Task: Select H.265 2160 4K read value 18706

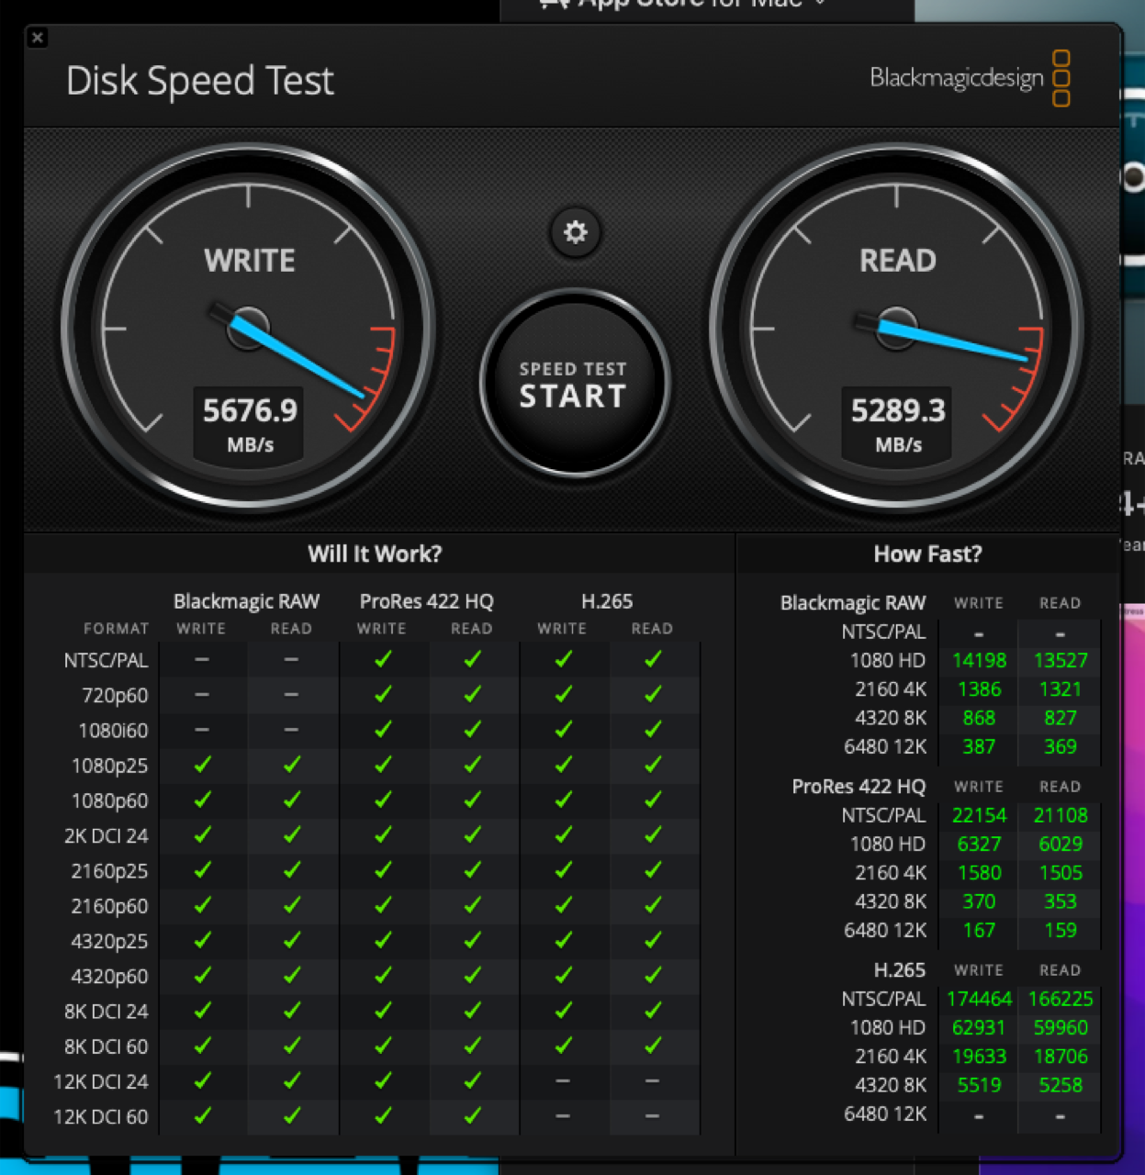Action: (1061, 1056)
